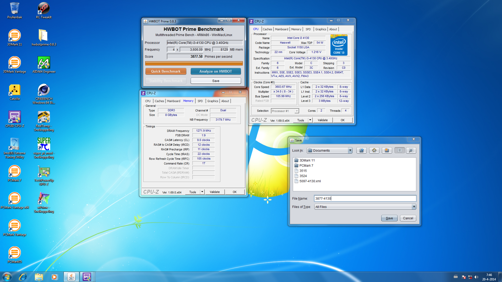Open the Processor #1 selection dropdown
The width and height of the screenshot is (502, 282).
[285, 111]
